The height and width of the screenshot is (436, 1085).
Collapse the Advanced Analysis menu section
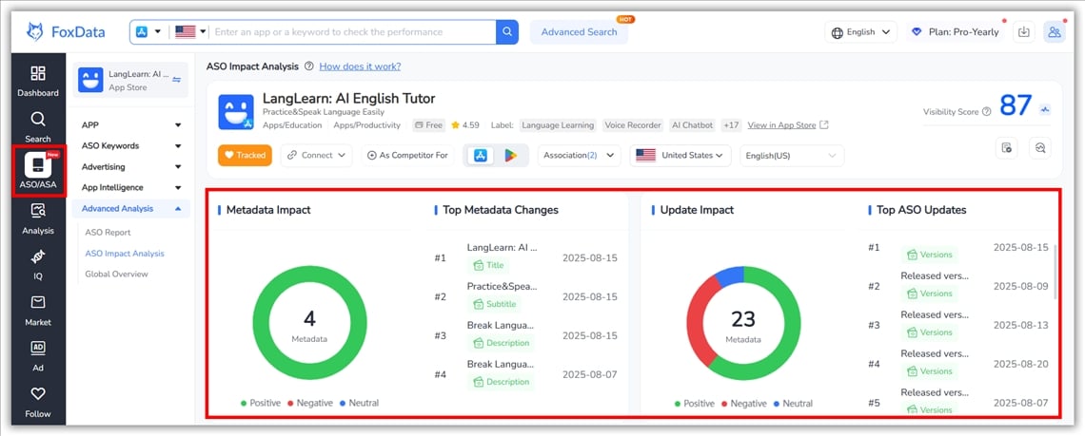pos(130,208)
